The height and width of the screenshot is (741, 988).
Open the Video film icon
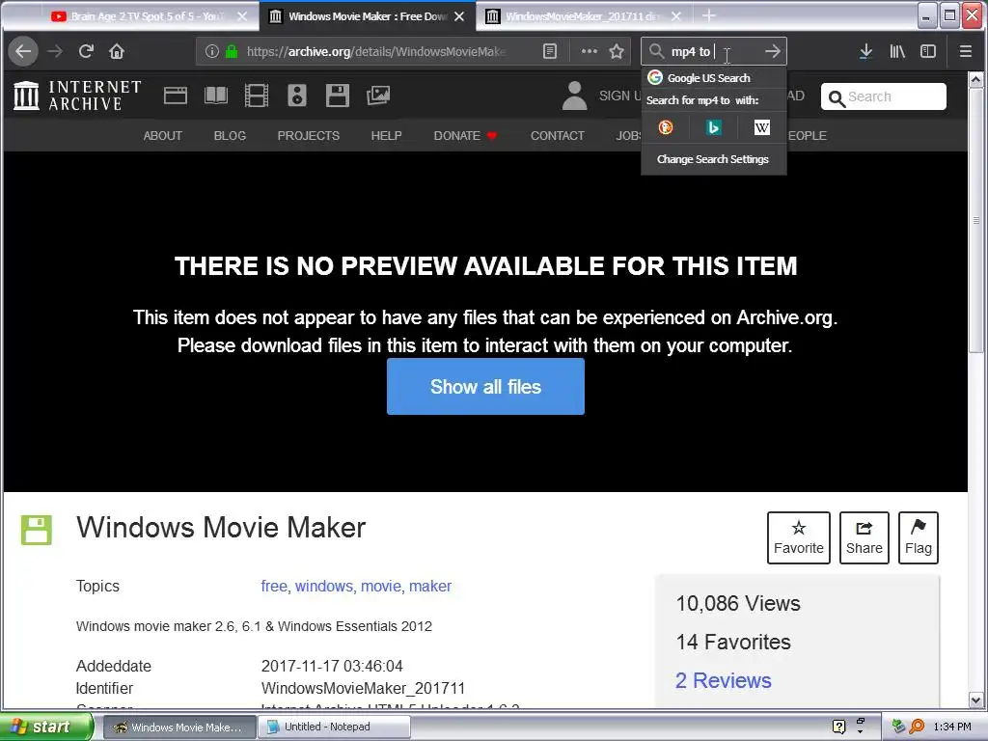point(257,96)
